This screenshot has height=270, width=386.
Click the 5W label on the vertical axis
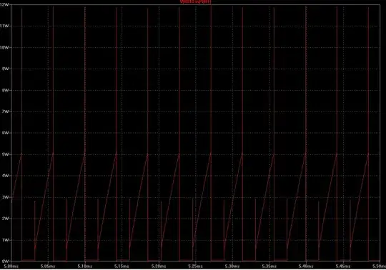click(x=6, y=154)
